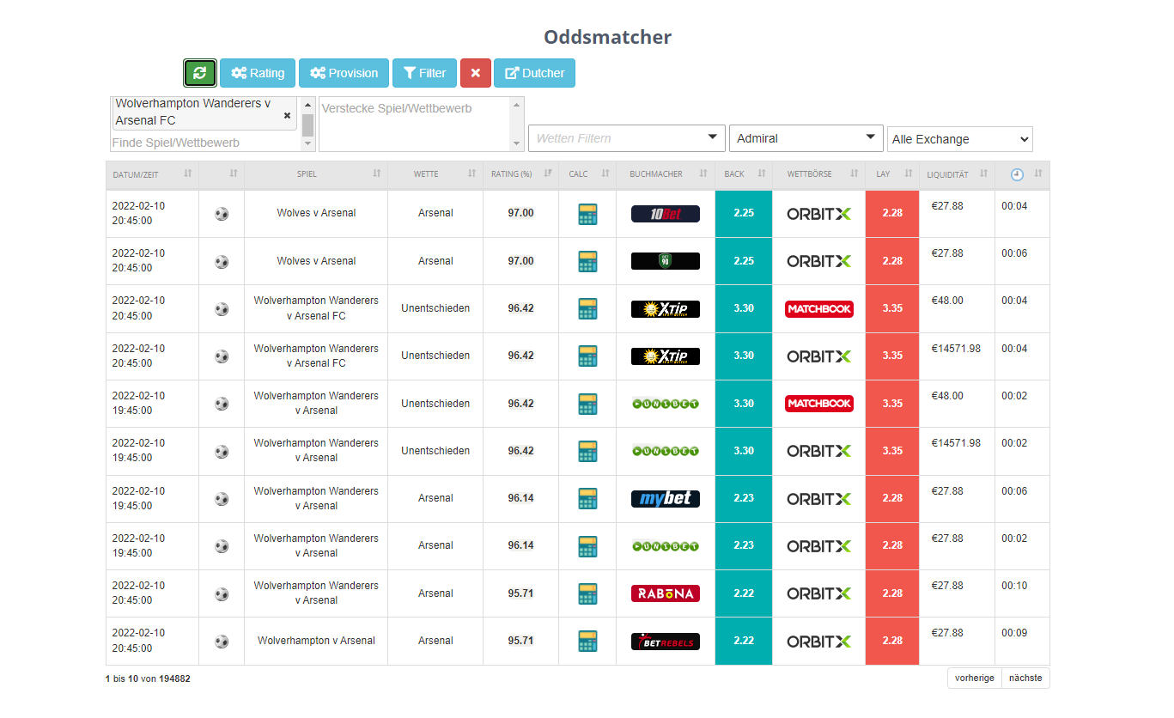Click the 2.25 back odds in the 10Bet row
Image resolution: width=1174 pixels, height=718 pixels.
click(x=744, y=213)
